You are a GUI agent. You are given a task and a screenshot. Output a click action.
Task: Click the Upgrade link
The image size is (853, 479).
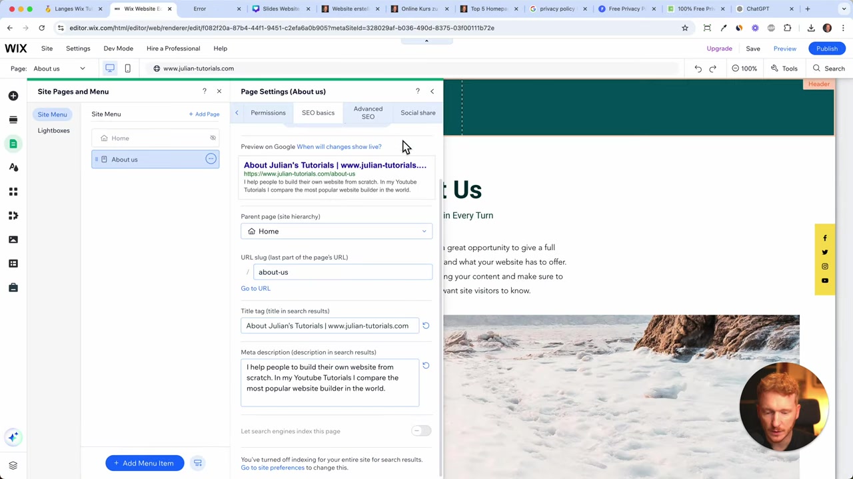(x=719, y=49)
